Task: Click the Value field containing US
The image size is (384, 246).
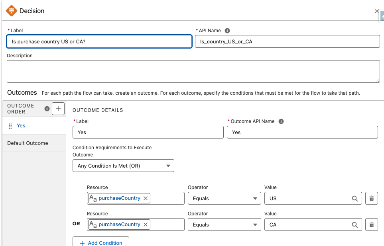Action: pos(313,198)
